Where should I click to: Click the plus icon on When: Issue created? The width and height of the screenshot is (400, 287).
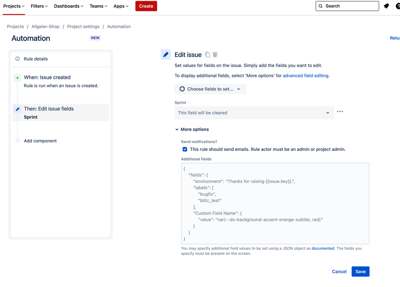(x=17, y=77)
